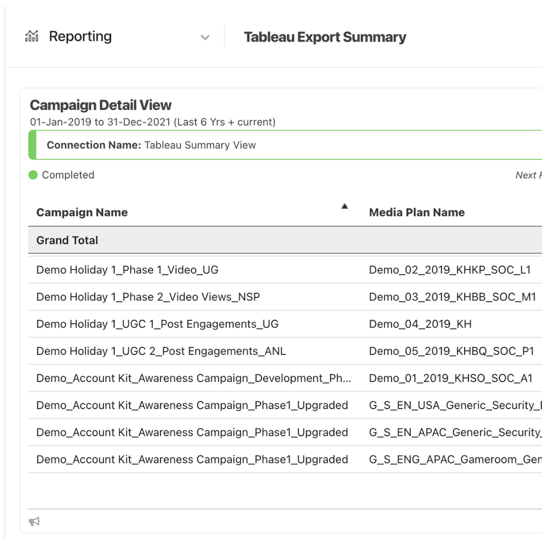Click the Reporting bar chart icon

click(31, 36)
